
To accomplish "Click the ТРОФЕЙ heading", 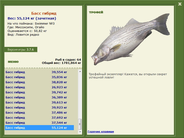I will (96, 12).
